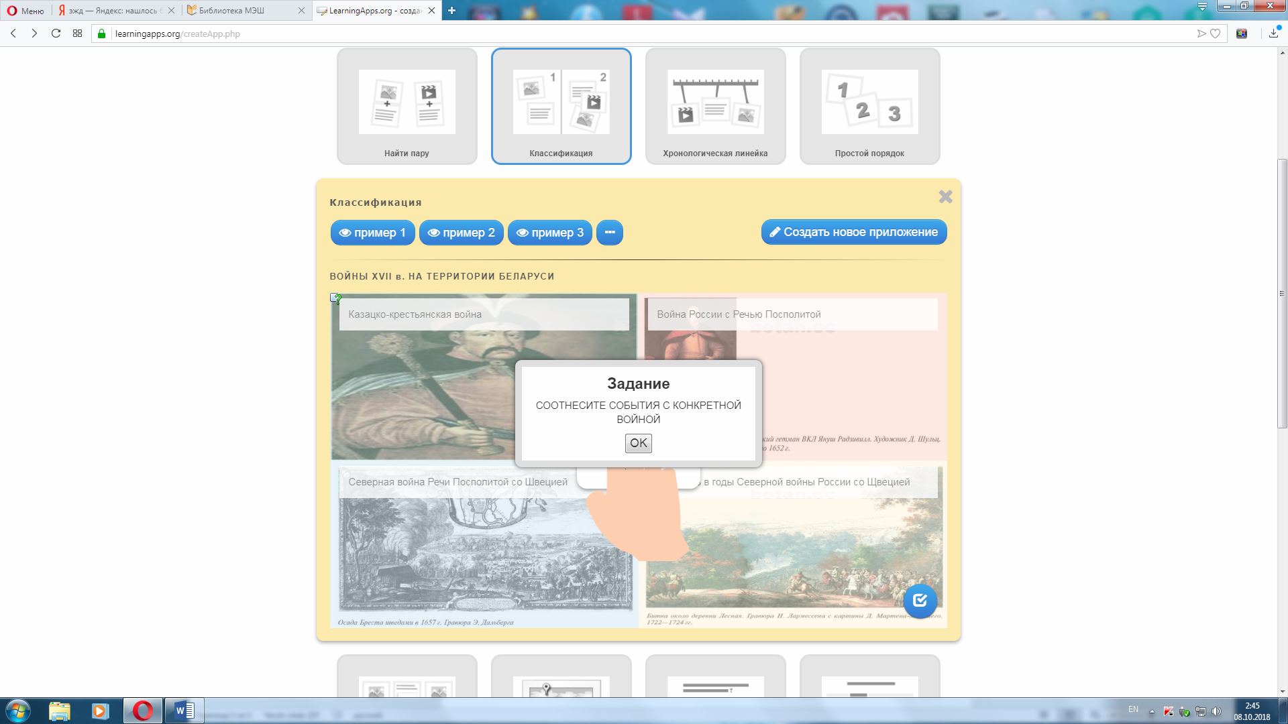
Task: Select the Найти пару template
Action: point(407,106)
